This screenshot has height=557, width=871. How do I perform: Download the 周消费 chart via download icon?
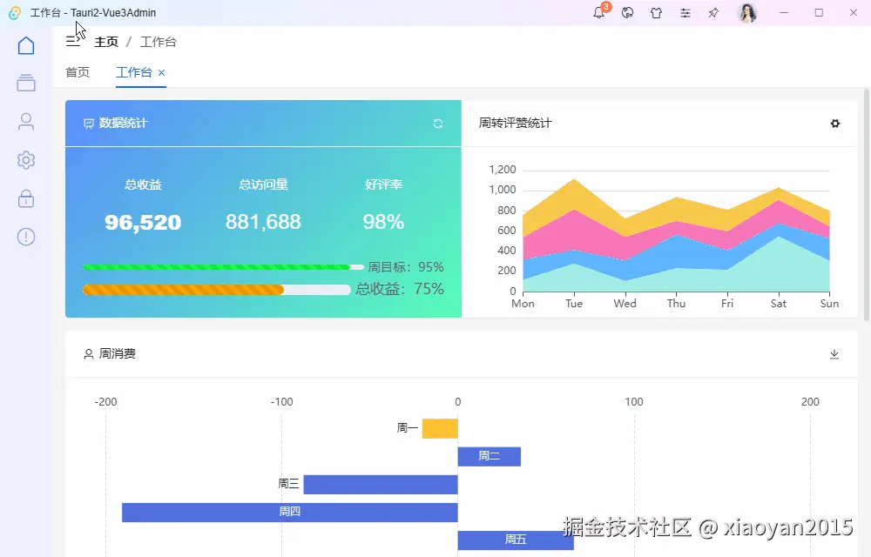(x=834, y=354)
